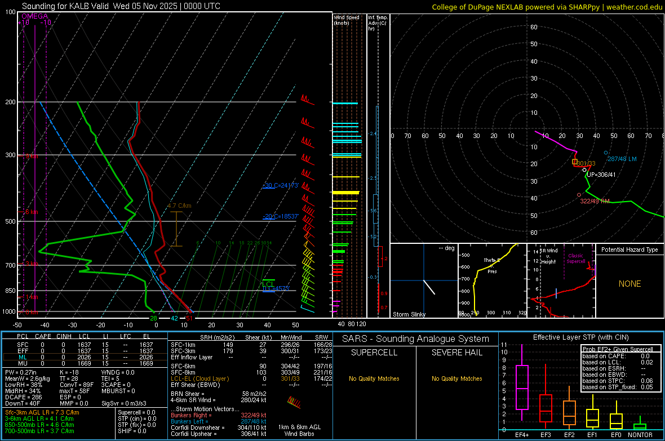Click the 4.7 C/km lapse rate label

click(x=179, y=206)
